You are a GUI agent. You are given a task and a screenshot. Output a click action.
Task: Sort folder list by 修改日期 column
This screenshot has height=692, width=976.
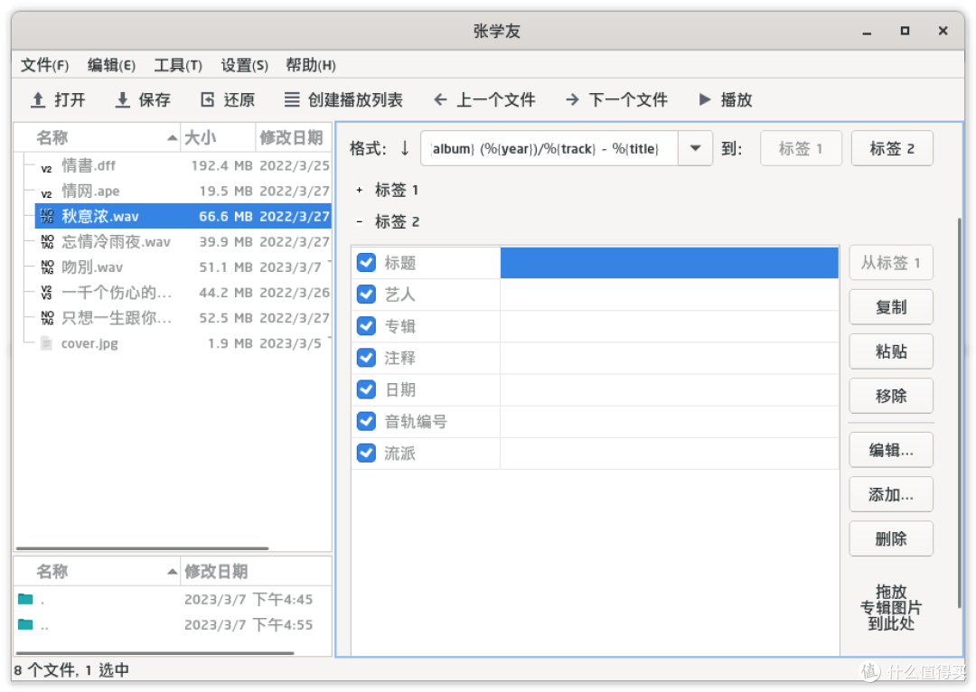tap(256, 571)
